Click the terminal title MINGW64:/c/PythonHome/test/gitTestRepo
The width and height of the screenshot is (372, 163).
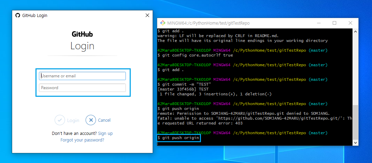pos(208,23)
